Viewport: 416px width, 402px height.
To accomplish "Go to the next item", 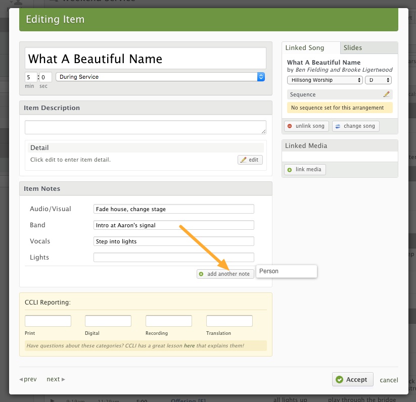I will tap(56, 379).
